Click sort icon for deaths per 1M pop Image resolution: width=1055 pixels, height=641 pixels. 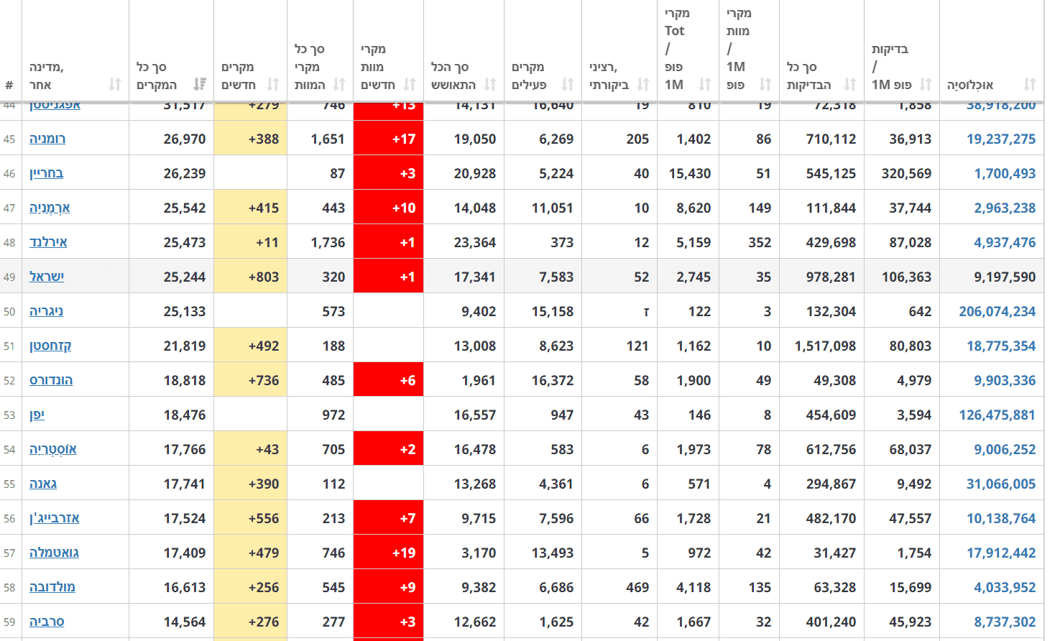[x=765, y=85]
